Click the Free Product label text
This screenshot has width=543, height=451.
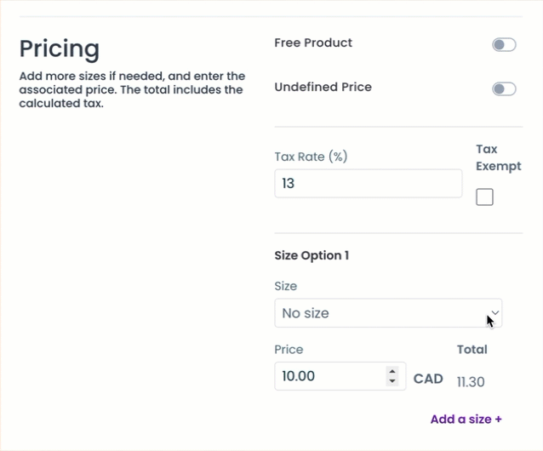(313, 43)
